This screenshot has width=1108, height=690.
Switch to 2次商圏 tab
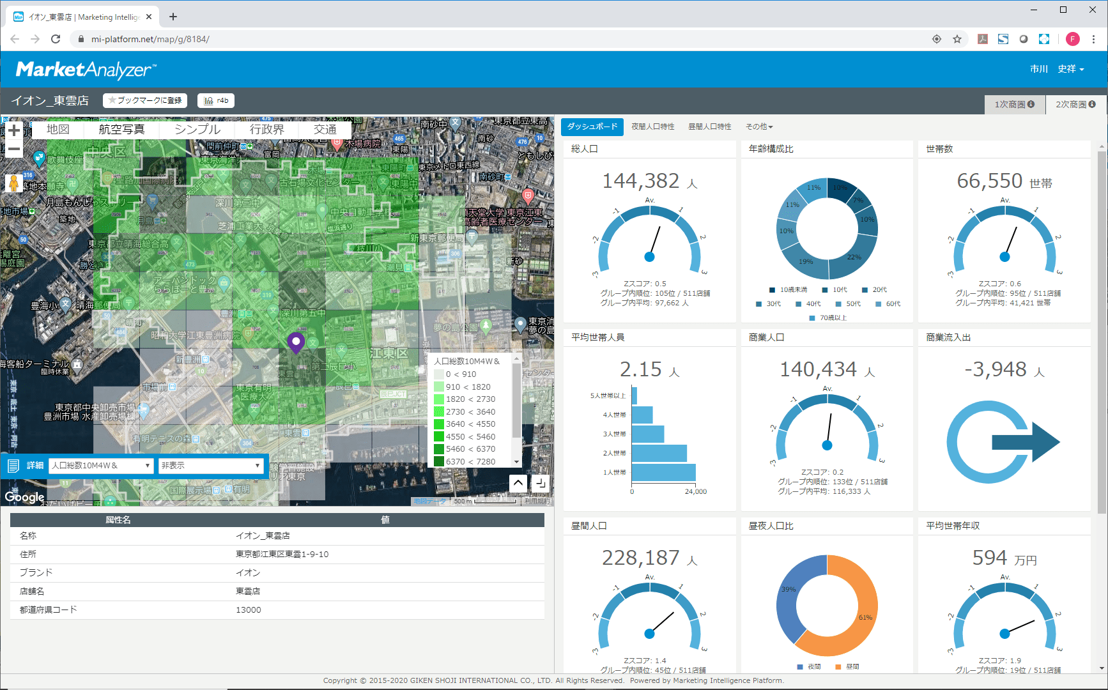click(1075, 104)
